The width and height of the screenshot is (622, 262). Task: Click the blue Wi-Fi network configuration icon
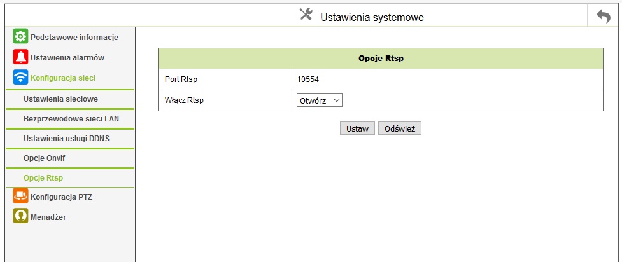pyautogui.click(x=20, y=77)
